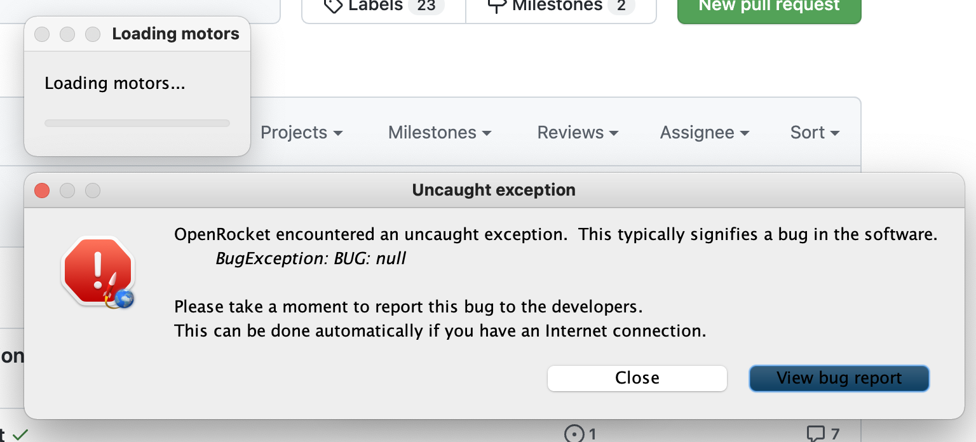The image size is (976, 442).
Task: Click the View bug report button
Action: point(839,378)
